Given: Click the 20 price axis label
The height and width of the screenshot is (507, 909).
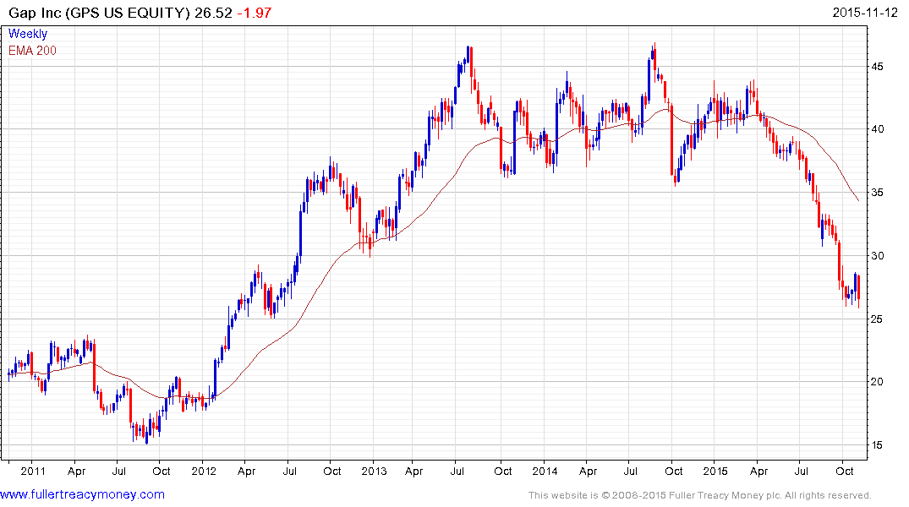Looking at the screenshot, I should point(877,381).
